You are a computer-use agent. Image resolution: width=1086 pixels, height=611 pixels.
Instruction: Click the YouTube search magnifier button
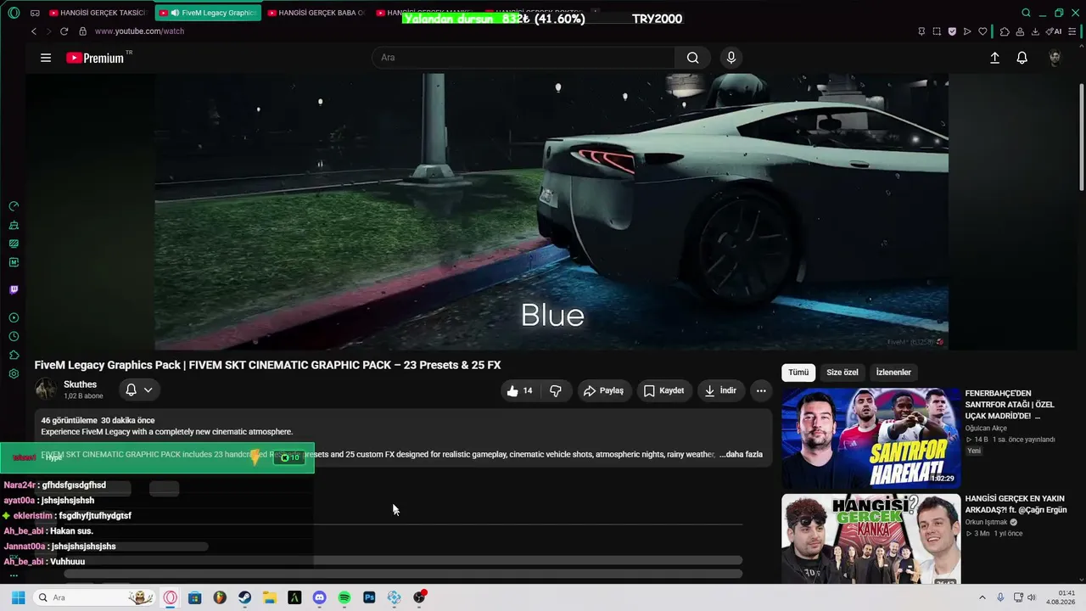[693, 58]
